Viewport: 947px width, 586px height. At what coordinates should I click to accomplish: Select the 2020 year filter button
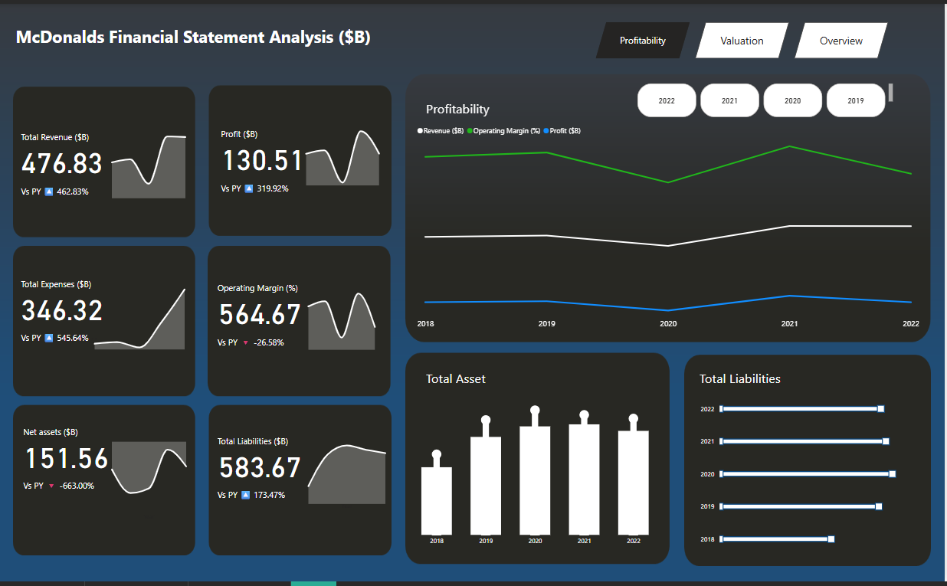[x=793, y=100]
